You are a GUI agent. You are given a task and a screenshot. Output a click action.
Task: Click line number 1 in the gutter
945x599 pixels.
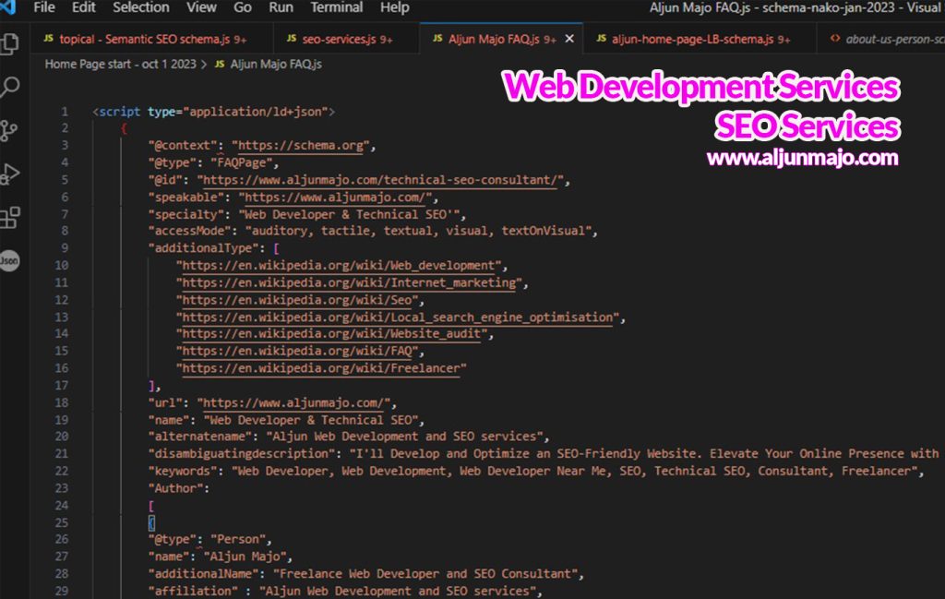click(64, 112)
